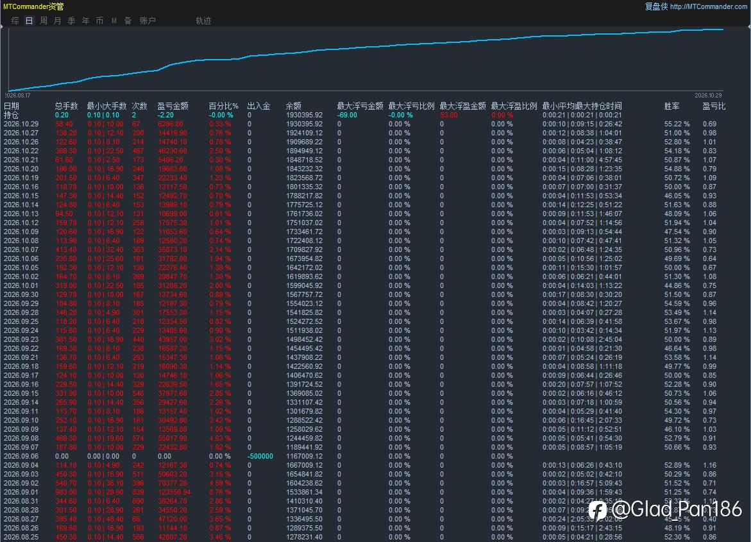
Task: Sort by the 盈亏金额 column header
Action: [173, 106]
